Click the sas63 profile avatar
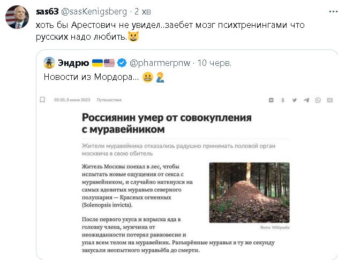 pos(17,18)
